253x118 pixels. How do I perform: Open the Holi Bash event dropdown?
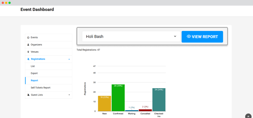coord(131,37)
